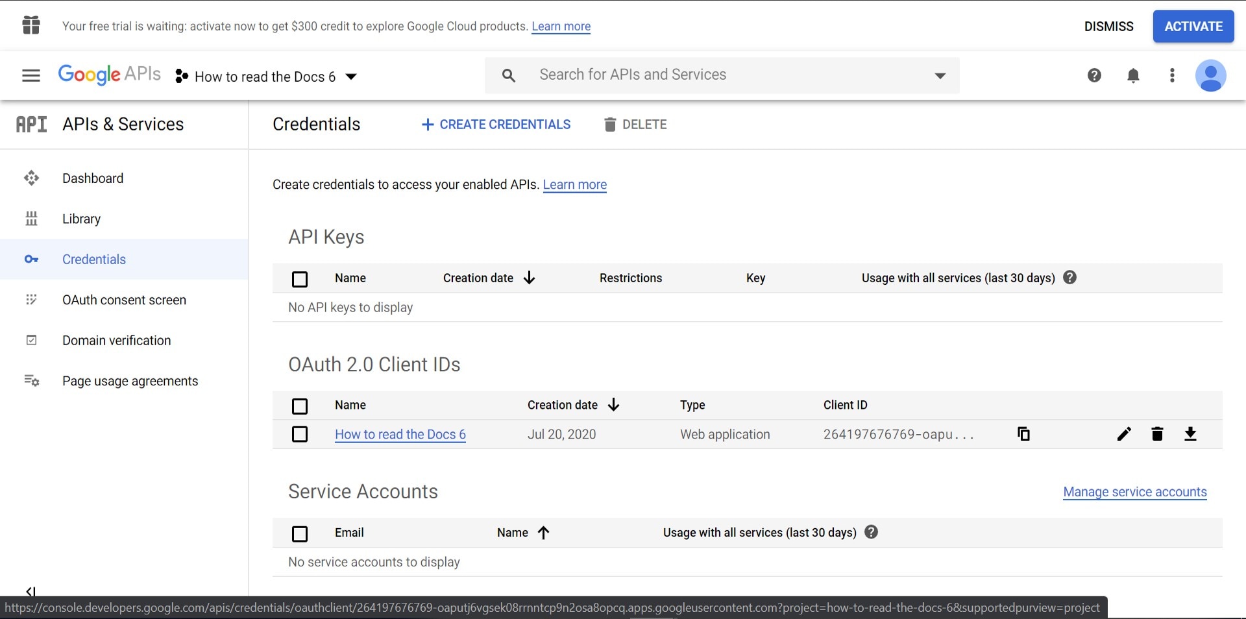Open the notifications bell
The height and width of the screenshot is (619, 1246).
click(x=1133, y=75)
